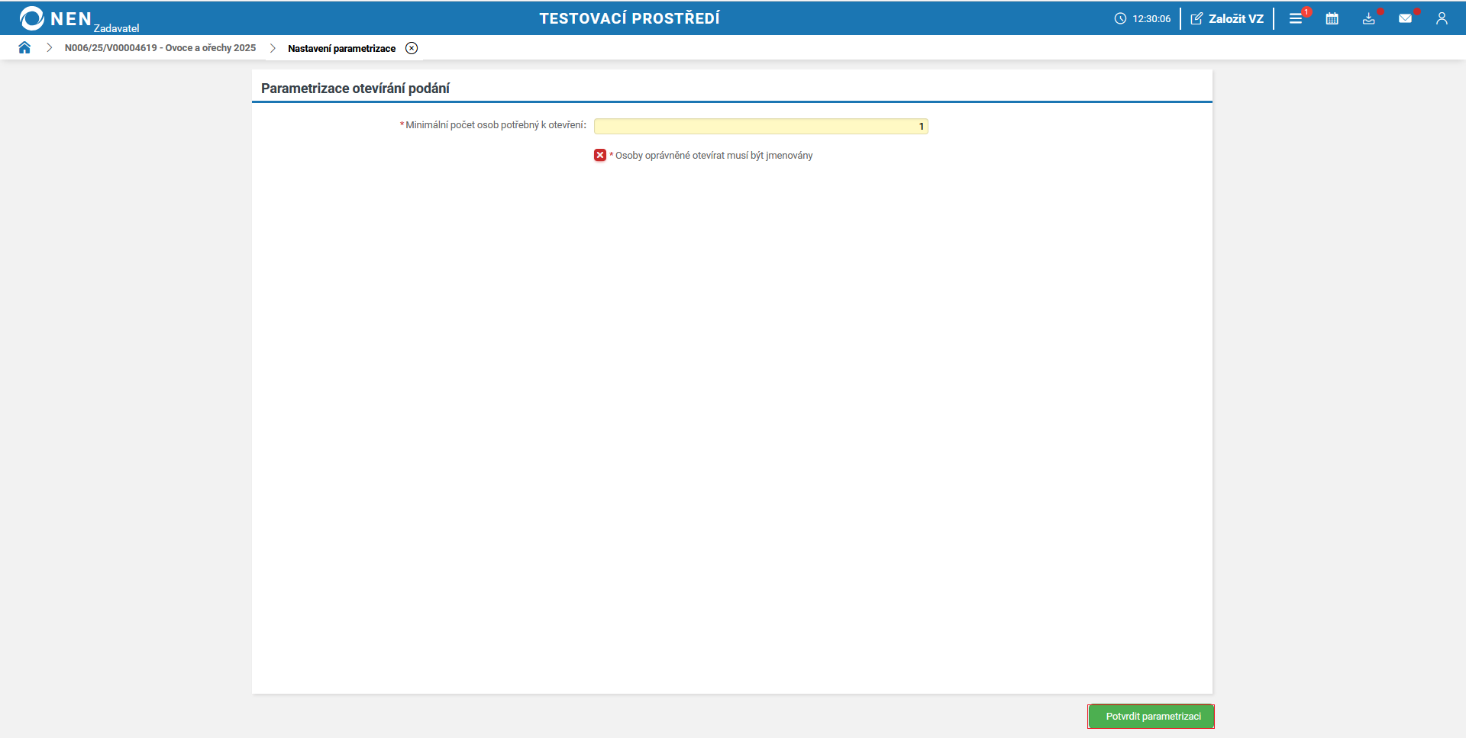The height and width of the screenshot is (738, 1466).
Task: Click the Minimální počet osob input field
Action: 760,126
